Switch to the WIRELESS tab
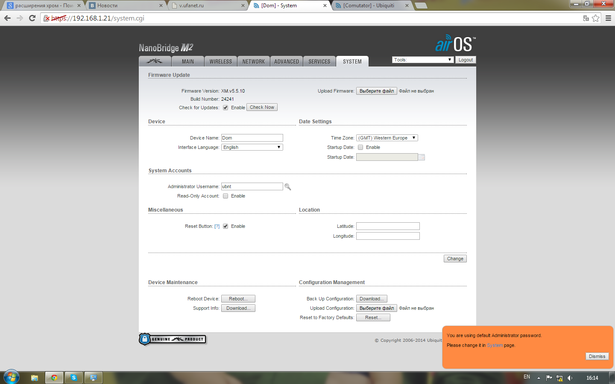 point(221,61)
